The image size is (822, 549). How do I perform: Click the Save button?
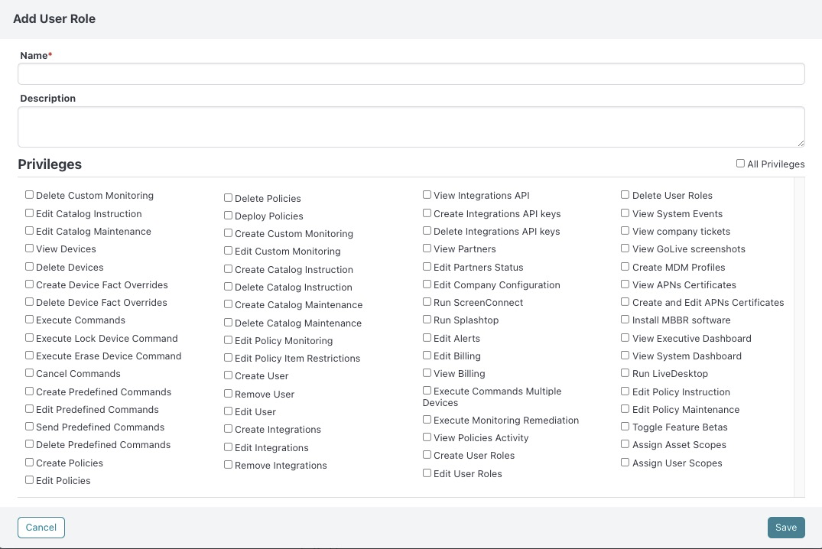786,528
